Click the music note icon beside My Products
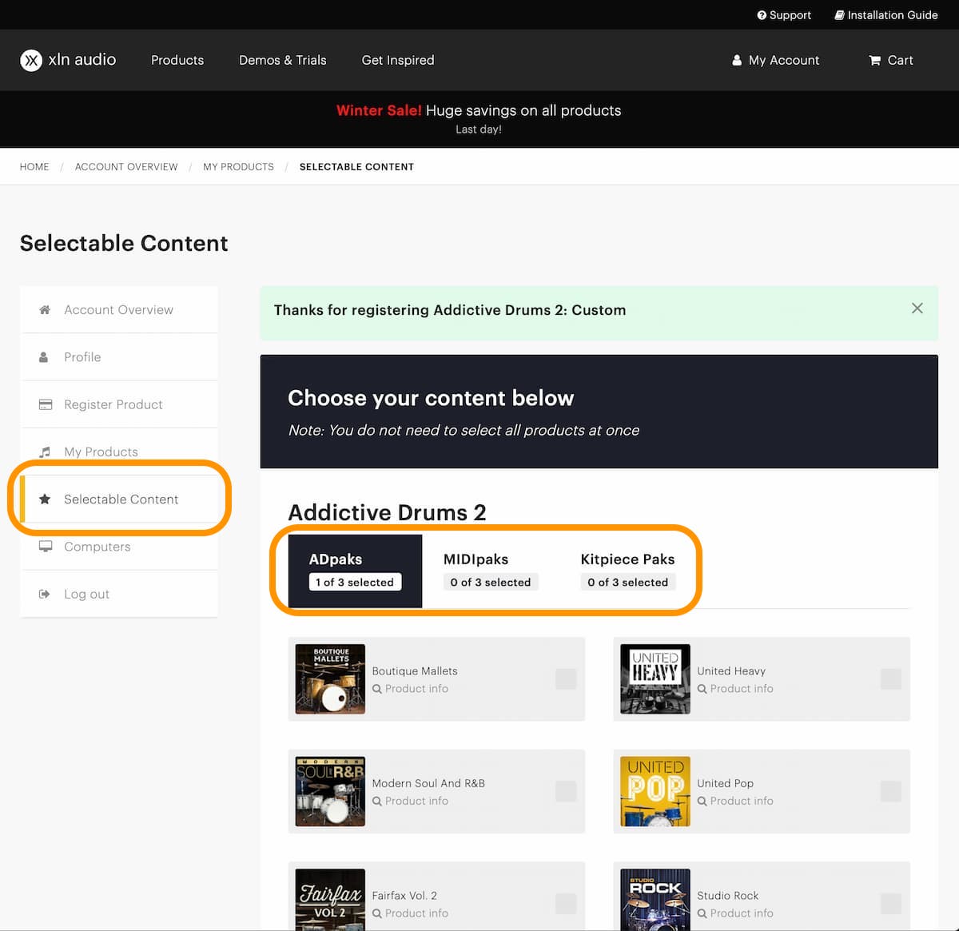This screenshot has height=931, width=959. click(x=45, y=452)
